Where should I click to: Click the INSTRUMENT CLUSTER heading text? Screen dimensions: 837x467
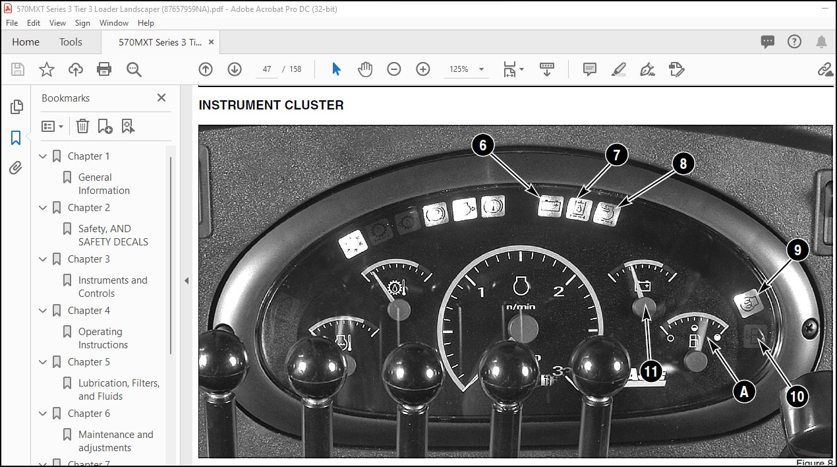pos(271,105)
